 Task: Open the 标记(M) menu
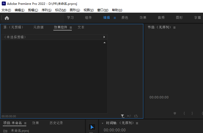coord(60,10)
